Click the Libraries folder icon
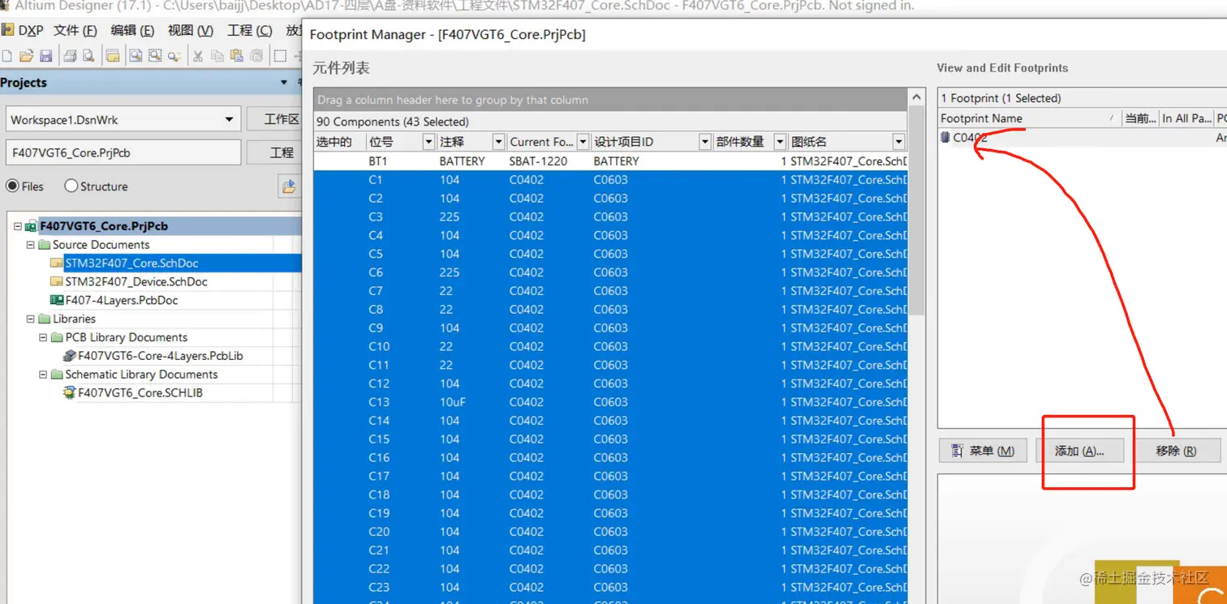This screenshot has width=1227, height=604. click(44, 319)
